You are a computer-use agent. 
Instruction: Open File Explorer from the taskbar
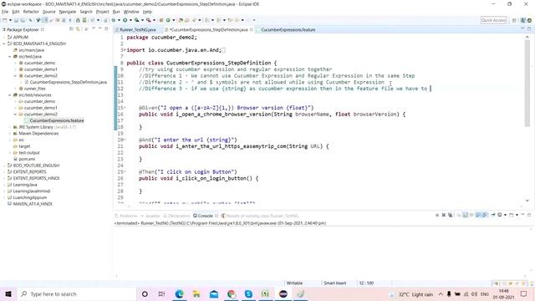click(x=196, y=293)
